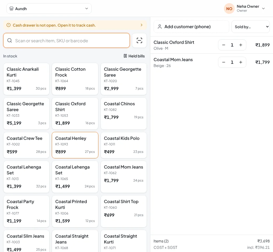
Task: Open Held bills
Action: pyautogui.click(x=134, y=56)
